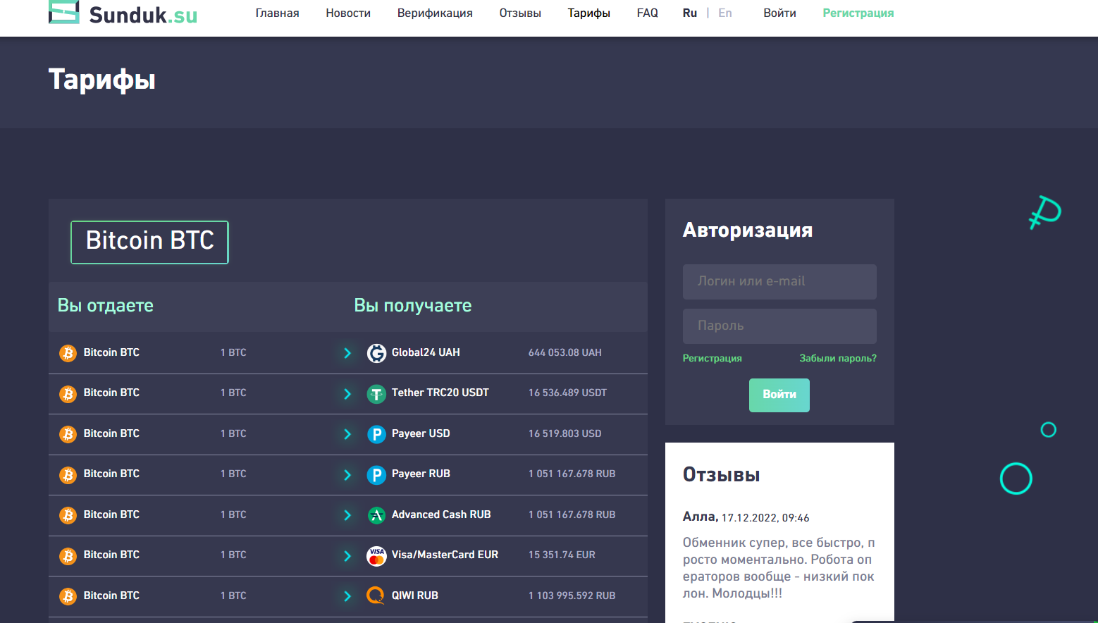Click Bitcoin icon in Visa/MasterCard EUR row

click(68, 555)
